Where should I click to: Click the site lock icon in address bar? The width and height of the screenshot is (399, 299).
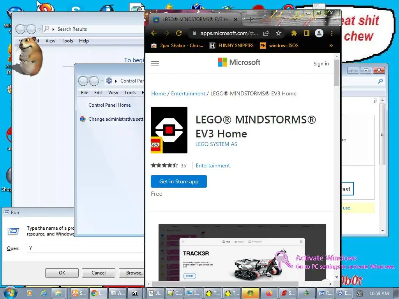click(194, 33)
